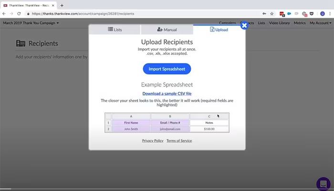Click the browser back arrow
Image resolution: width=334 pixels, height=191 pixels.
4,14
